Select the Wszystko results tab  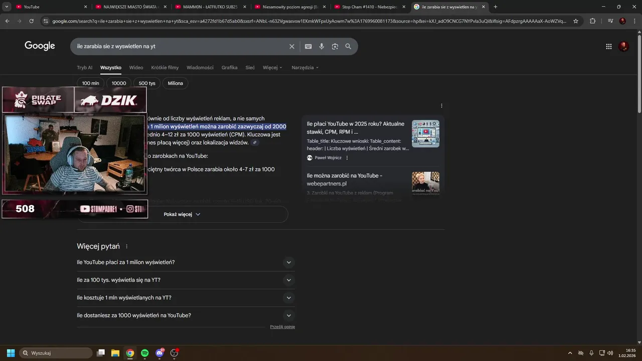tap(110, 68)
